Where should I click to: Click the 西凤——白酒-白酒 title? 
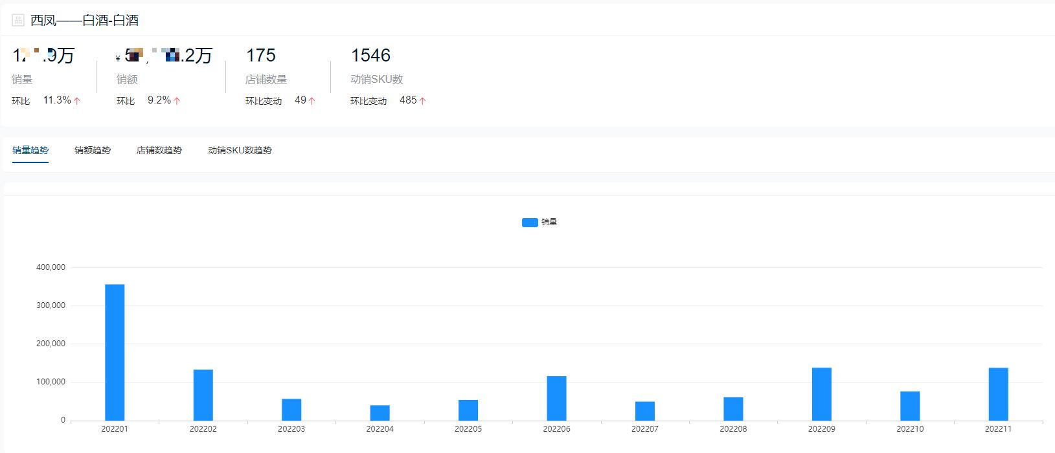pyautogui.click(x=85, y=21)
